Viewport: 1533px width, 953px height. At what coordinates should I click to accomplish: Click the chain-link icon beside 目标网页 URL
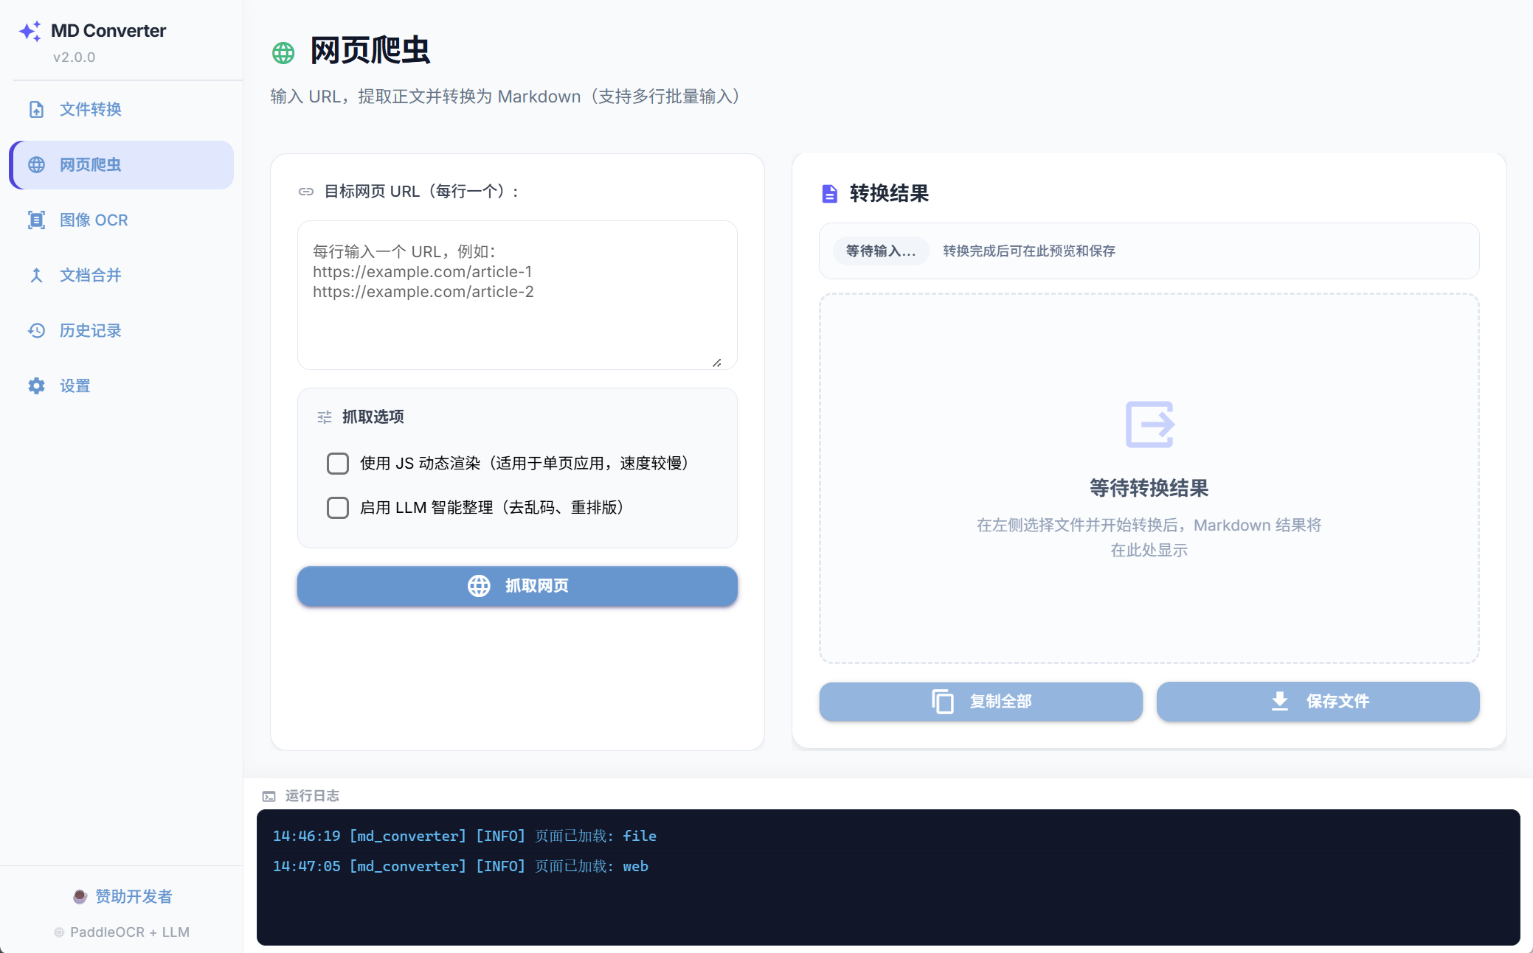click(x=306, y=191)
